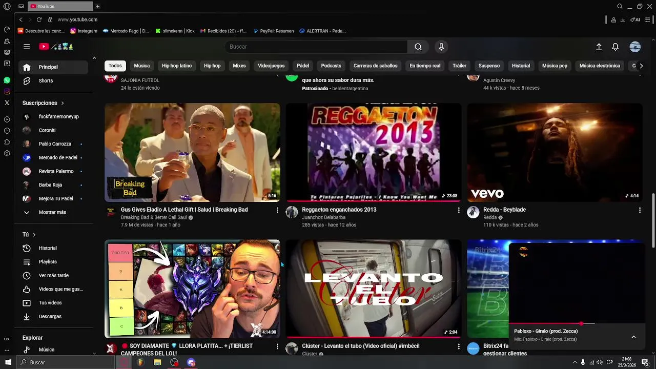Open options for Reggaeton enganchados 2013

pyautogui.click(x=459, y=210)
